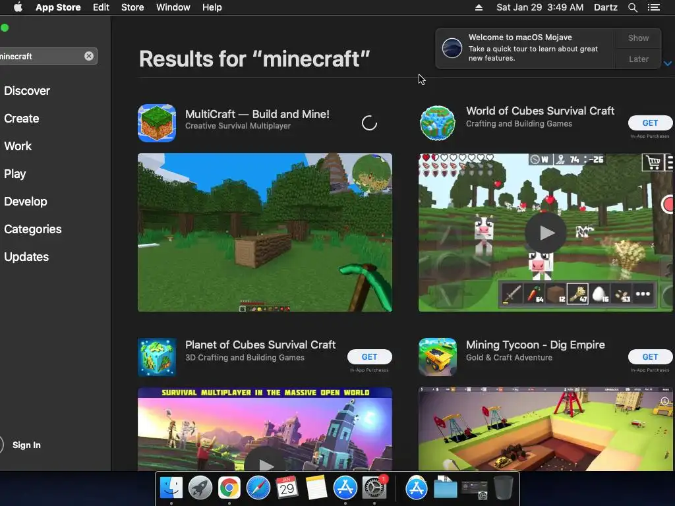Open Finder from the dock

171,488
